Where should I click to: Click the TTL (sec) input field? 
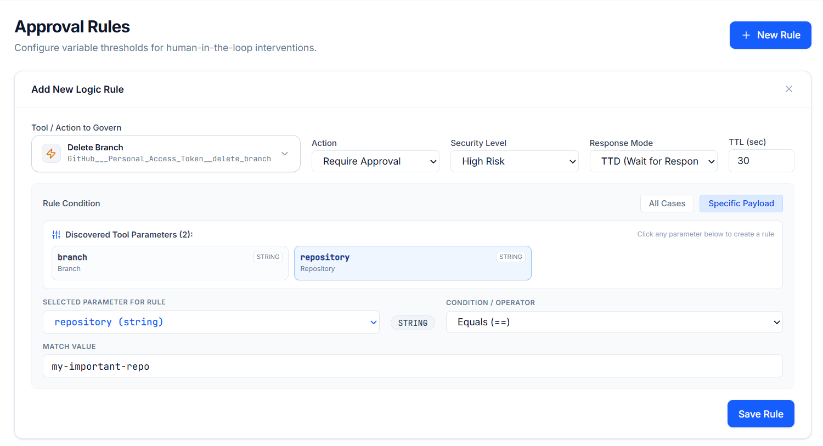click(x=762, y=161)
